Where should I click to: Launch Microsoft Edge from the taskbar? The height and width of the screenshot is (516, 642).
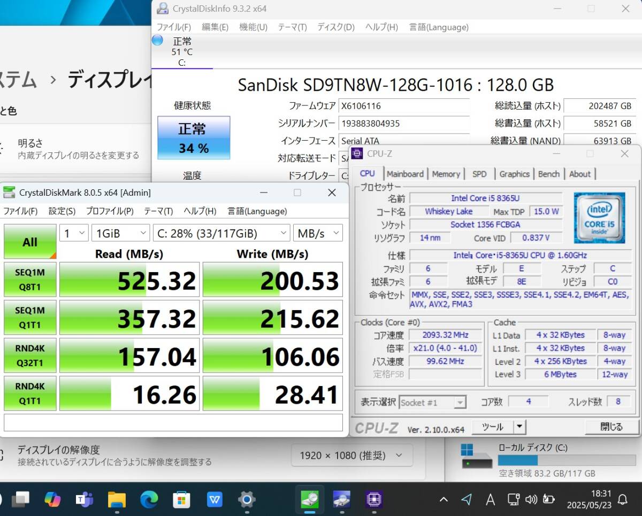(x=149, y=499)
